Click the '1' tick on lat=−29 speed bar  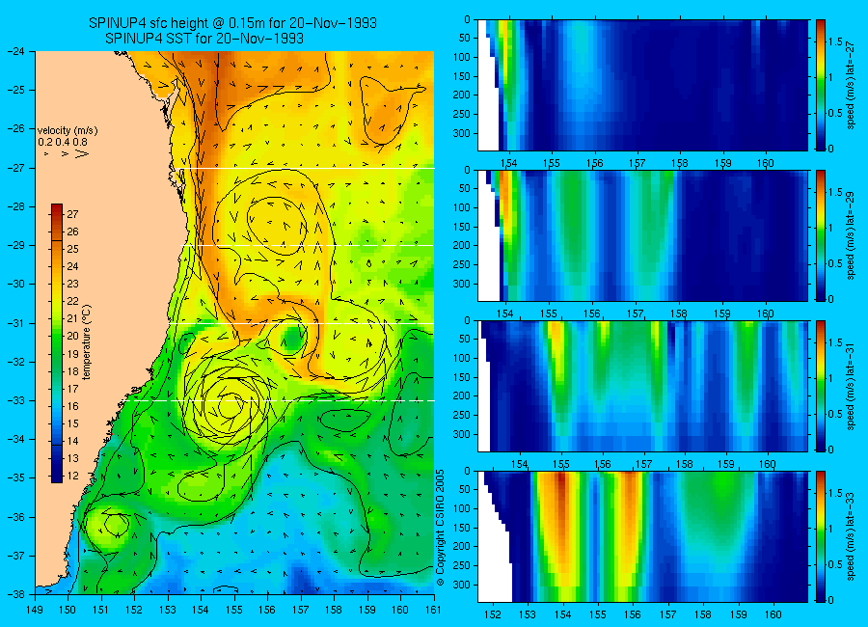831,228
